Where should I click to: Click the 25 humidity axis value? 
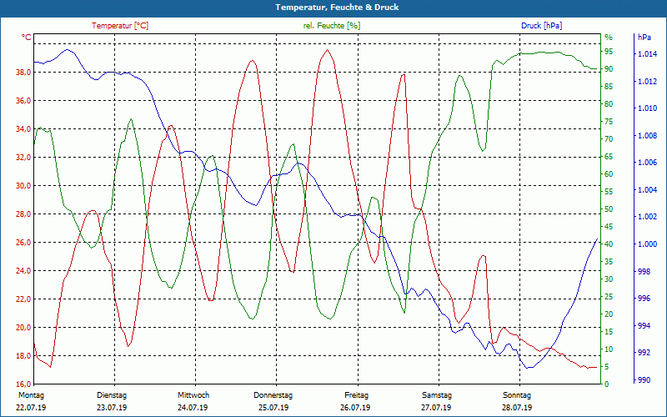point(609,297)
